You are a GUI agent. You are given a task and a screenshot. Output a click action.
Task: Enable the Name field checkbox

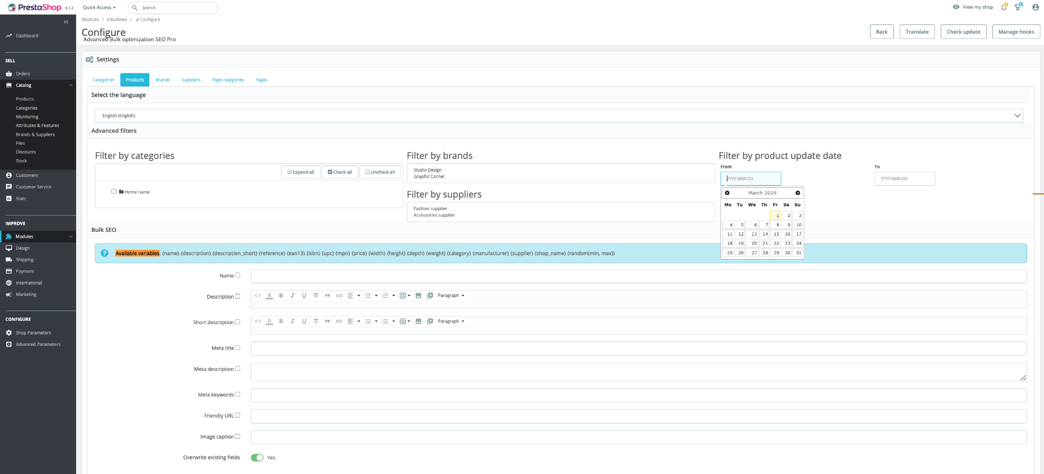[x=238, y=275]
